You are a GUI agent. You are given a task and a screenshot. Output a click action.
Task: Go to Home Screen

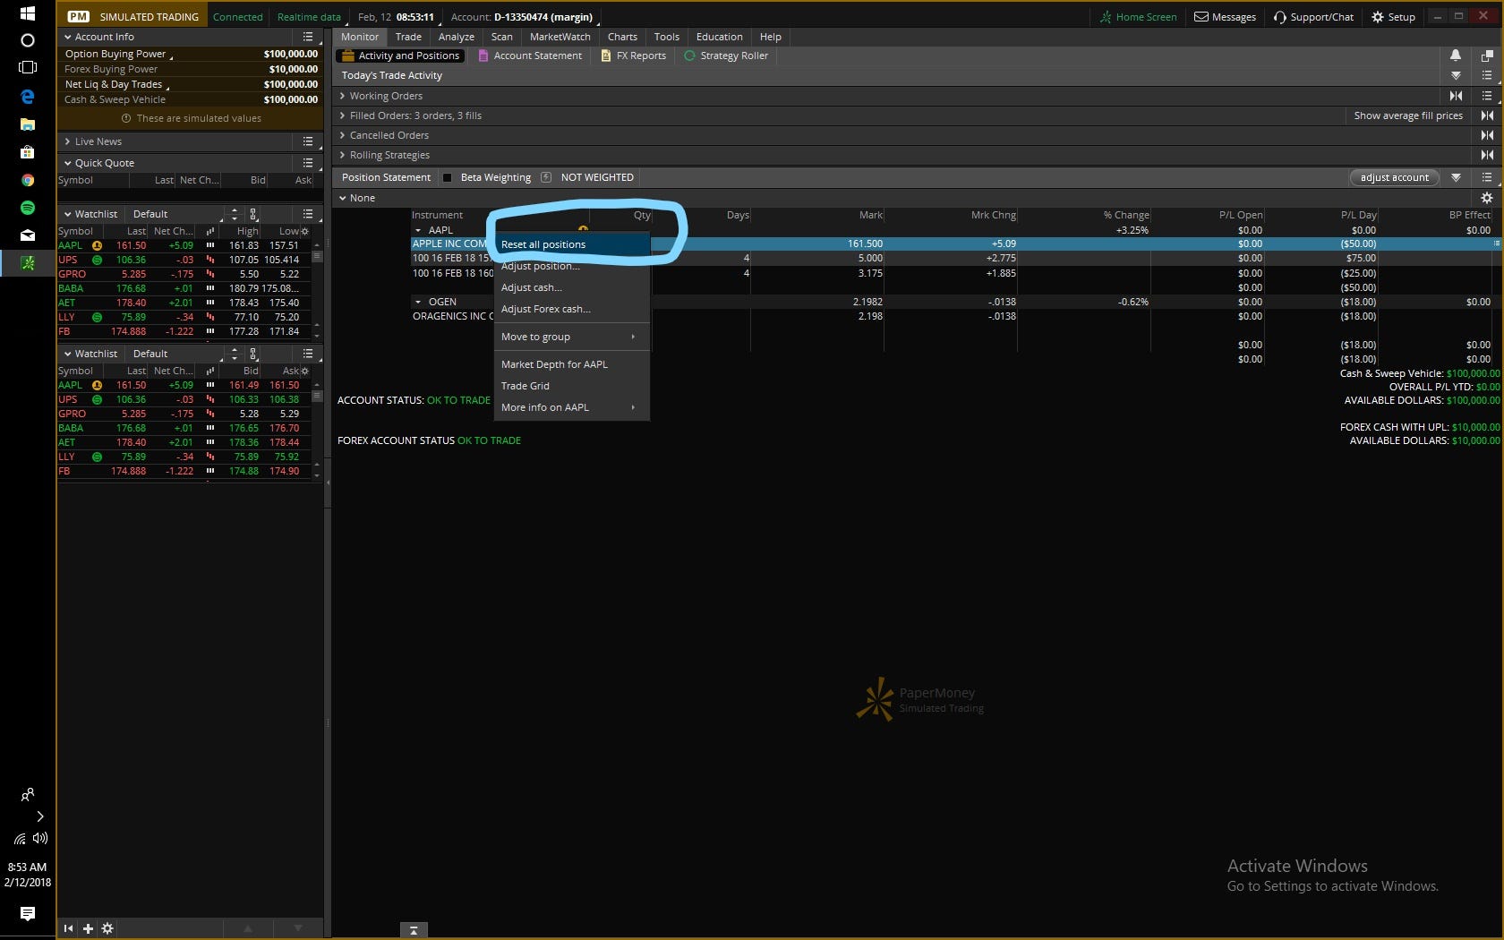[x=1138, y=17]
